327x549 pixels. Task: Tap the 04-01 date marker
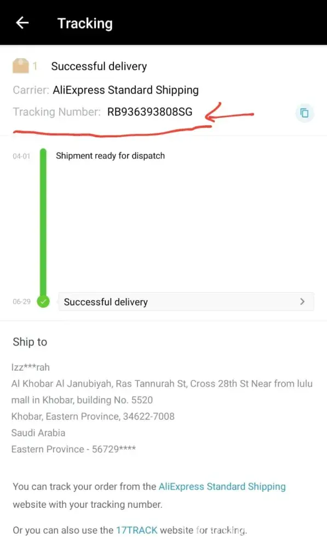coord(22,156)
